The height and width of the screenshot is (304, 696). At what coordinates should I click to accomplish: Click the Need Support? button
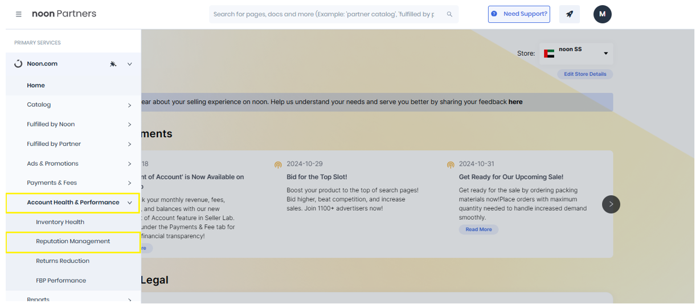pos(519,14)
